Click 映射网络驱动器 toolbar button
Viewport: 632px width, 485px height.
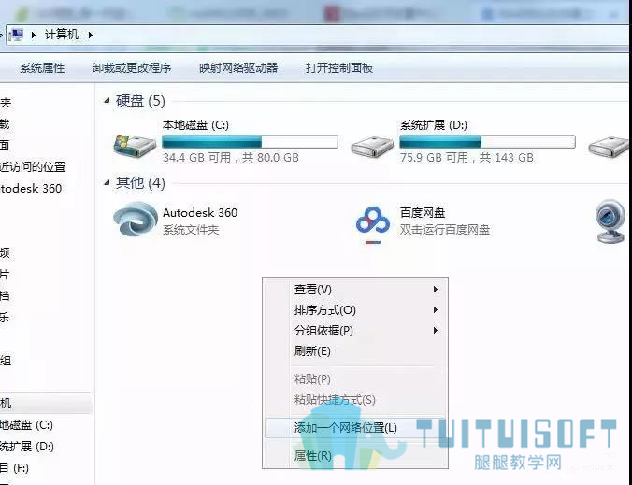click(238, 67)
